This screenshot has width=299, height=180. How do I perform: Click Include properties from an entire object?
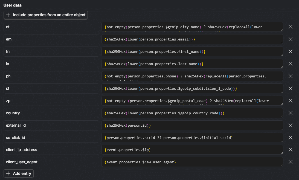pos(46,15)
